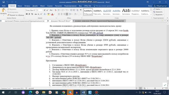Click the Общий доступ (Share) button
169x95 pixels.
click(160, 6)
